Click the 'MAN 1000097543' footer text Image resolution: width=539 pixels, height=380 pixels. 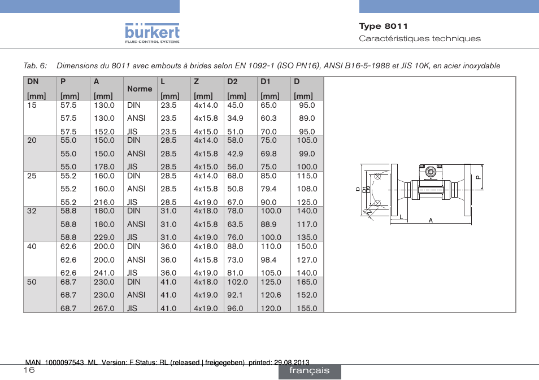56,362
